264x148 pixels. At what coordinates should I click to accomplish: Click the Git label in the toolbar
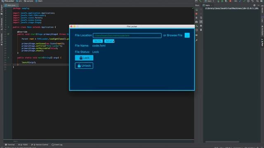[236, 1]
